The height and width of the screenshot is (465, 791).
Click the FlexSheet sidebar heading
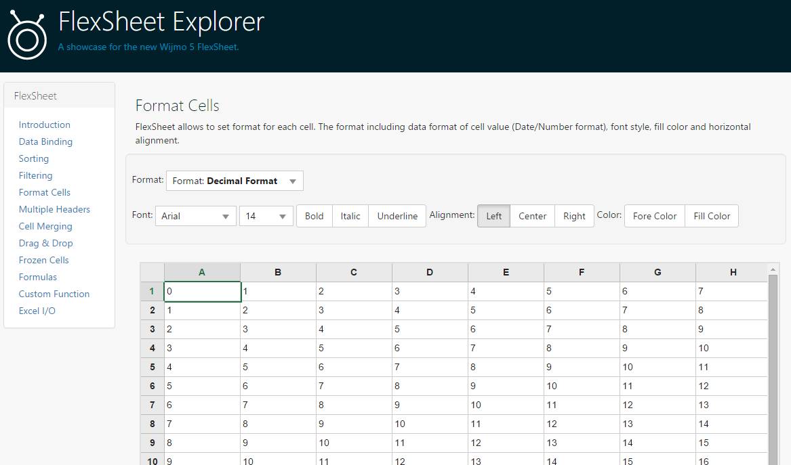click(35, 95)
